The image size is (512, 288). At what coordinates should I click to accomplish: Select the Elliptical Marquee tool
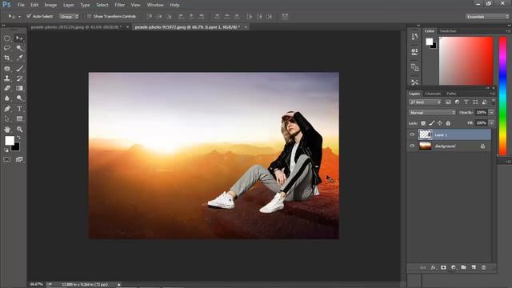point(7,38)
